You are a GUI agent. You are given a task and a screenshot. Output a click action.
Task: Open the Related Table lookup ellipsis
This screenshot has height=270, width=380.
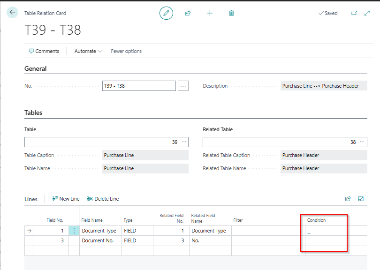point(362,142)
